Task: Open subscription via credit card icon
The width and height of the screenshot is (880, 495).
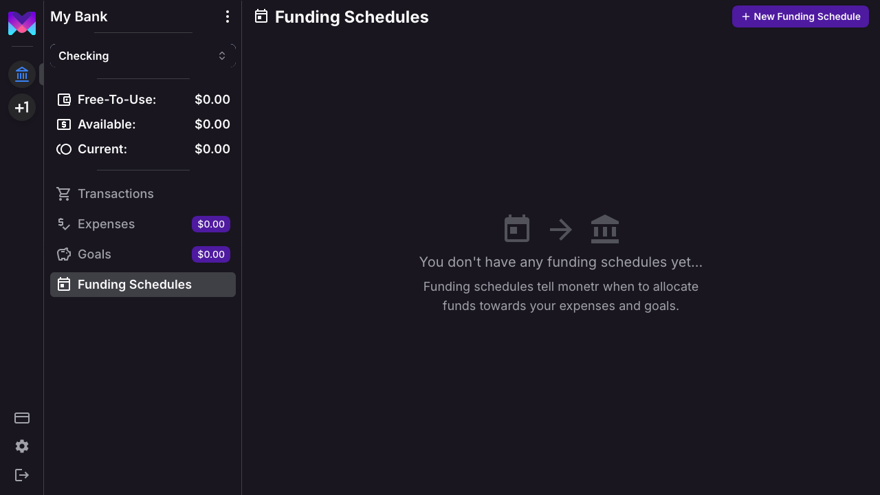Action: (22, 418)
